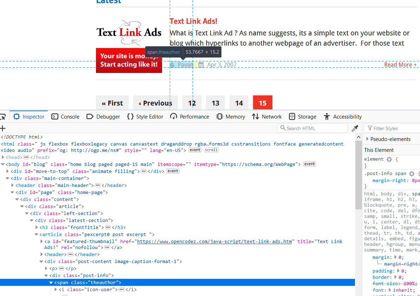The image size is (420, 296).
Task: Go to the ‹ Previous page
Action: tap(155, 103)
